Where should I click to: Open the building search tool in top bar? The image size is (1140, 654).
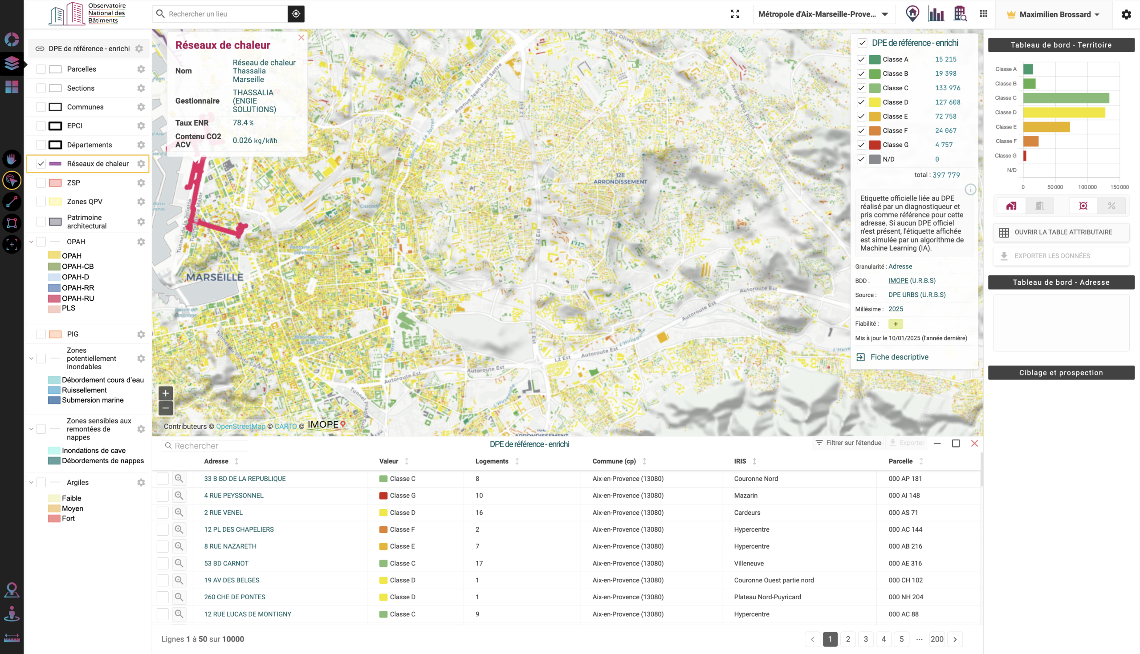[960, 14]
